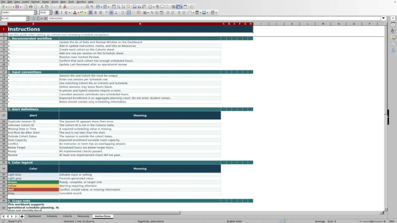Screen dimensions: 397x223
Task: Switch to the Cohorts sheet tab
Action: (x=67, y=216)
